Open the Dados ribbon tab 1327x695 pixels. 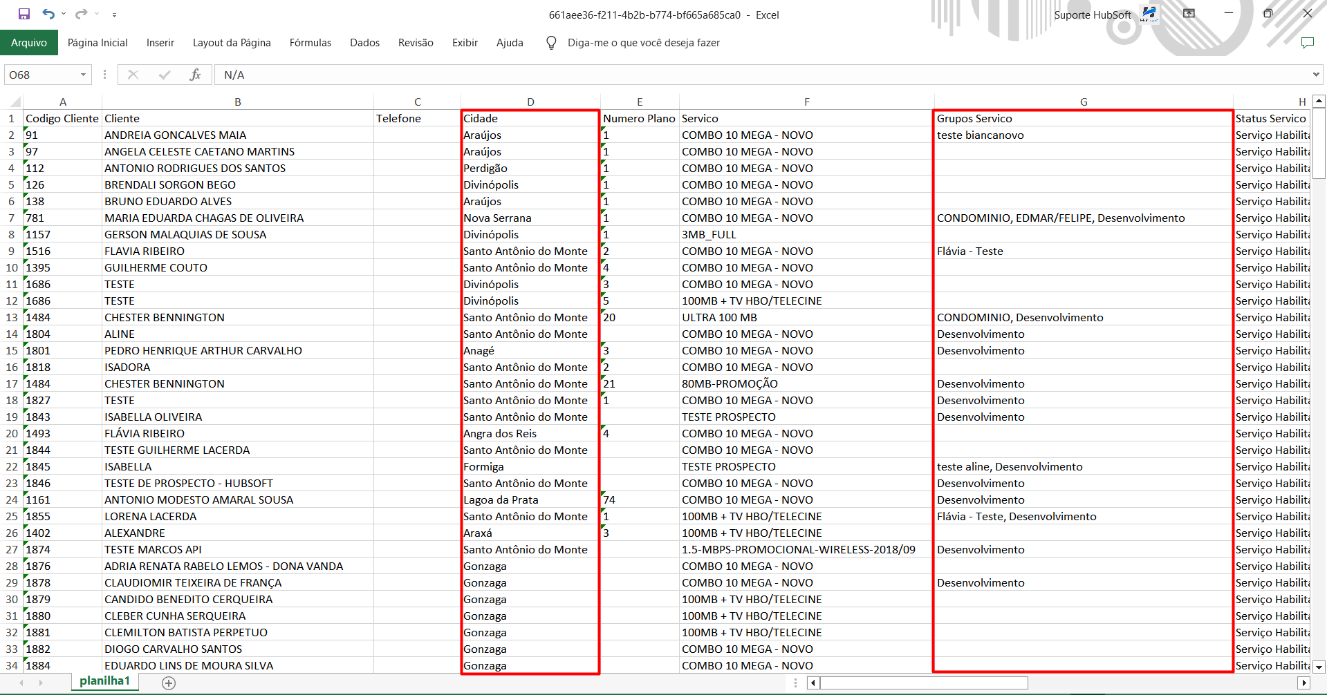(364, 43)
